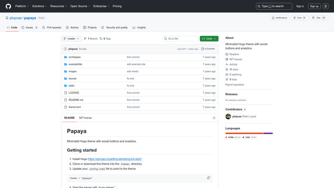
Task: Select the MIT license tab above the readme
Action: coord(86,118)
